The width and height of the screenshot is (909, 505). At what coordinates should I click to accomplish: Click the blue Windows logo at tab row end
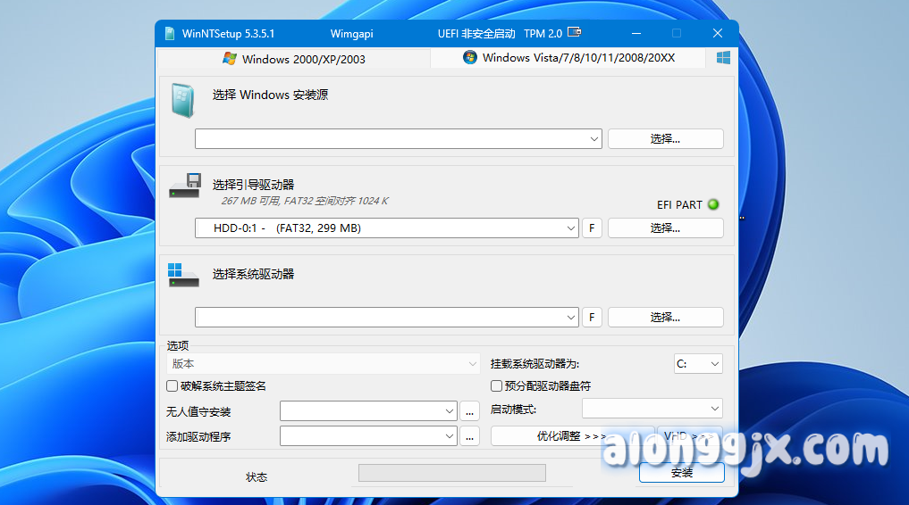(723, 57)
